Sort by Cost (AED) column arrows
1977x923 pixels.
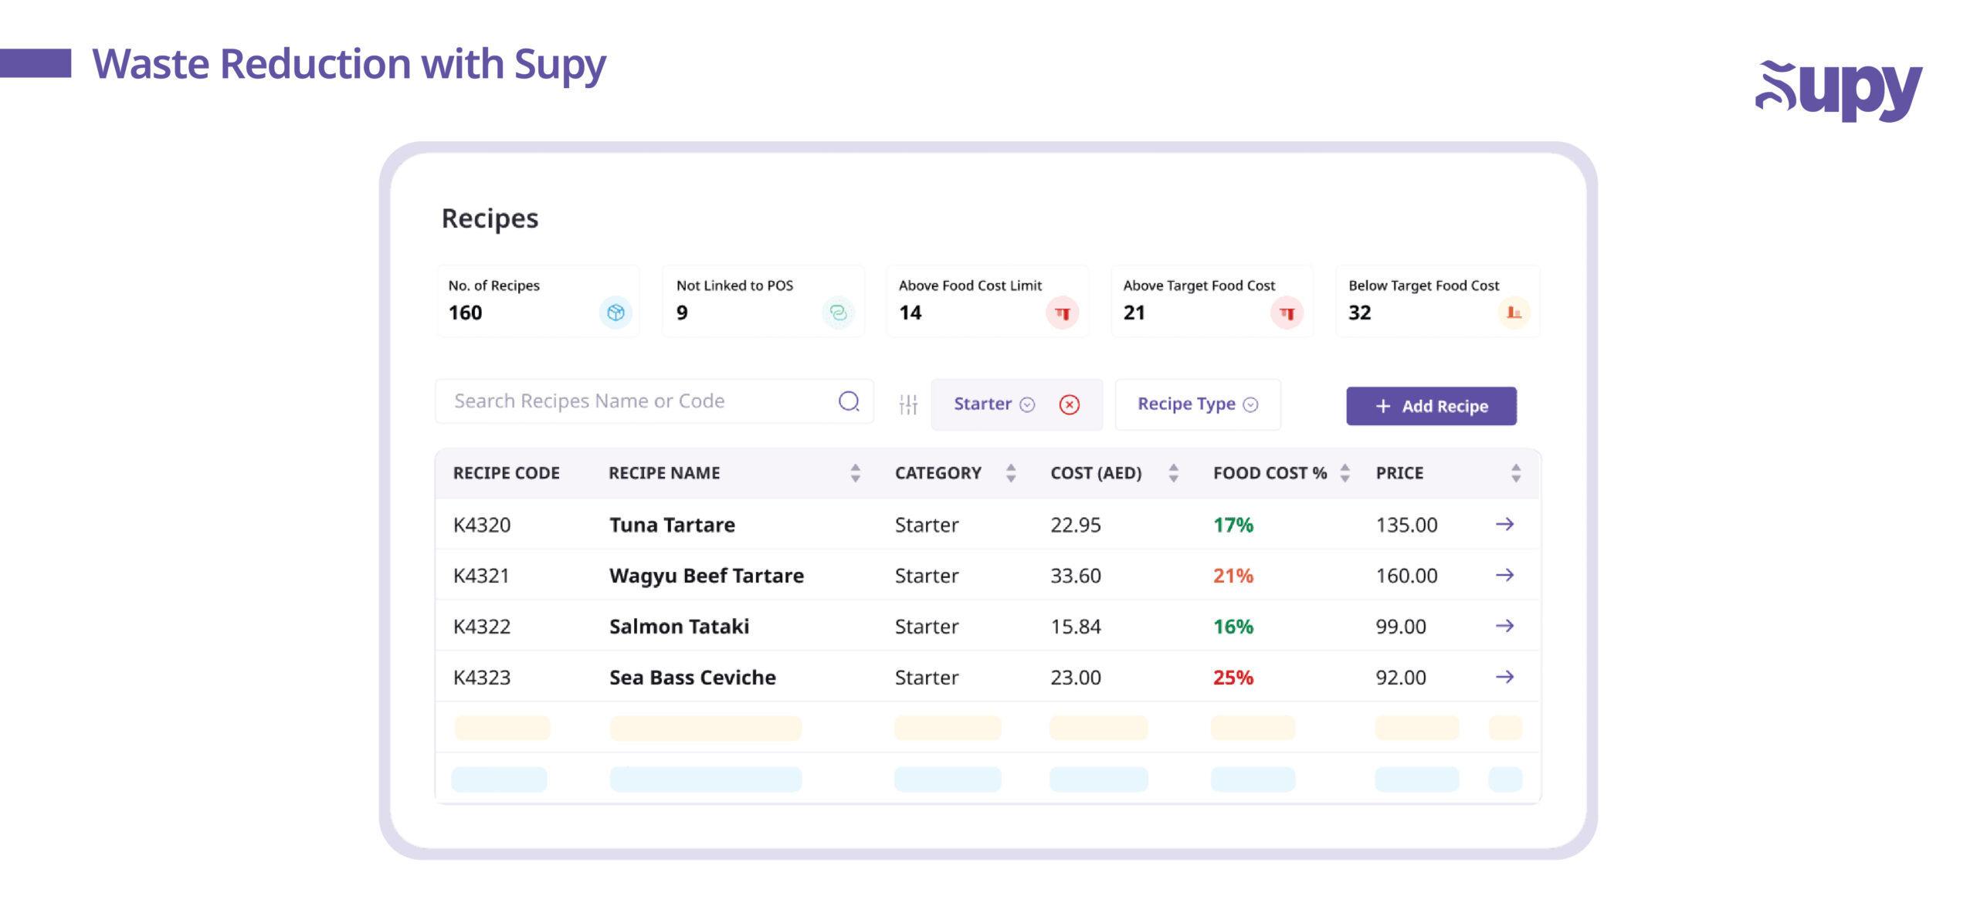click(x=1173, y=473)
